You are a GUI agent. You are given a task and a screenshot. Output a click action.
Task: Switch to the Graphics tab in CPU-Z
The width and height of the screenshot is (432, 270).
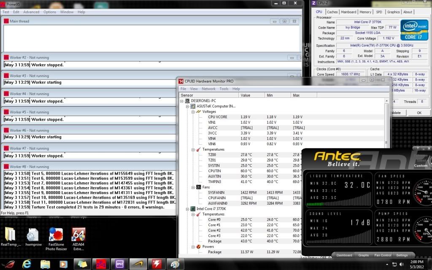393,12
